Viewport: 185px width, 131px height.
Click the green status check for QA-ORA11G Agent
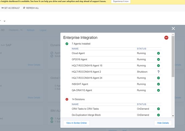(158, 90)
